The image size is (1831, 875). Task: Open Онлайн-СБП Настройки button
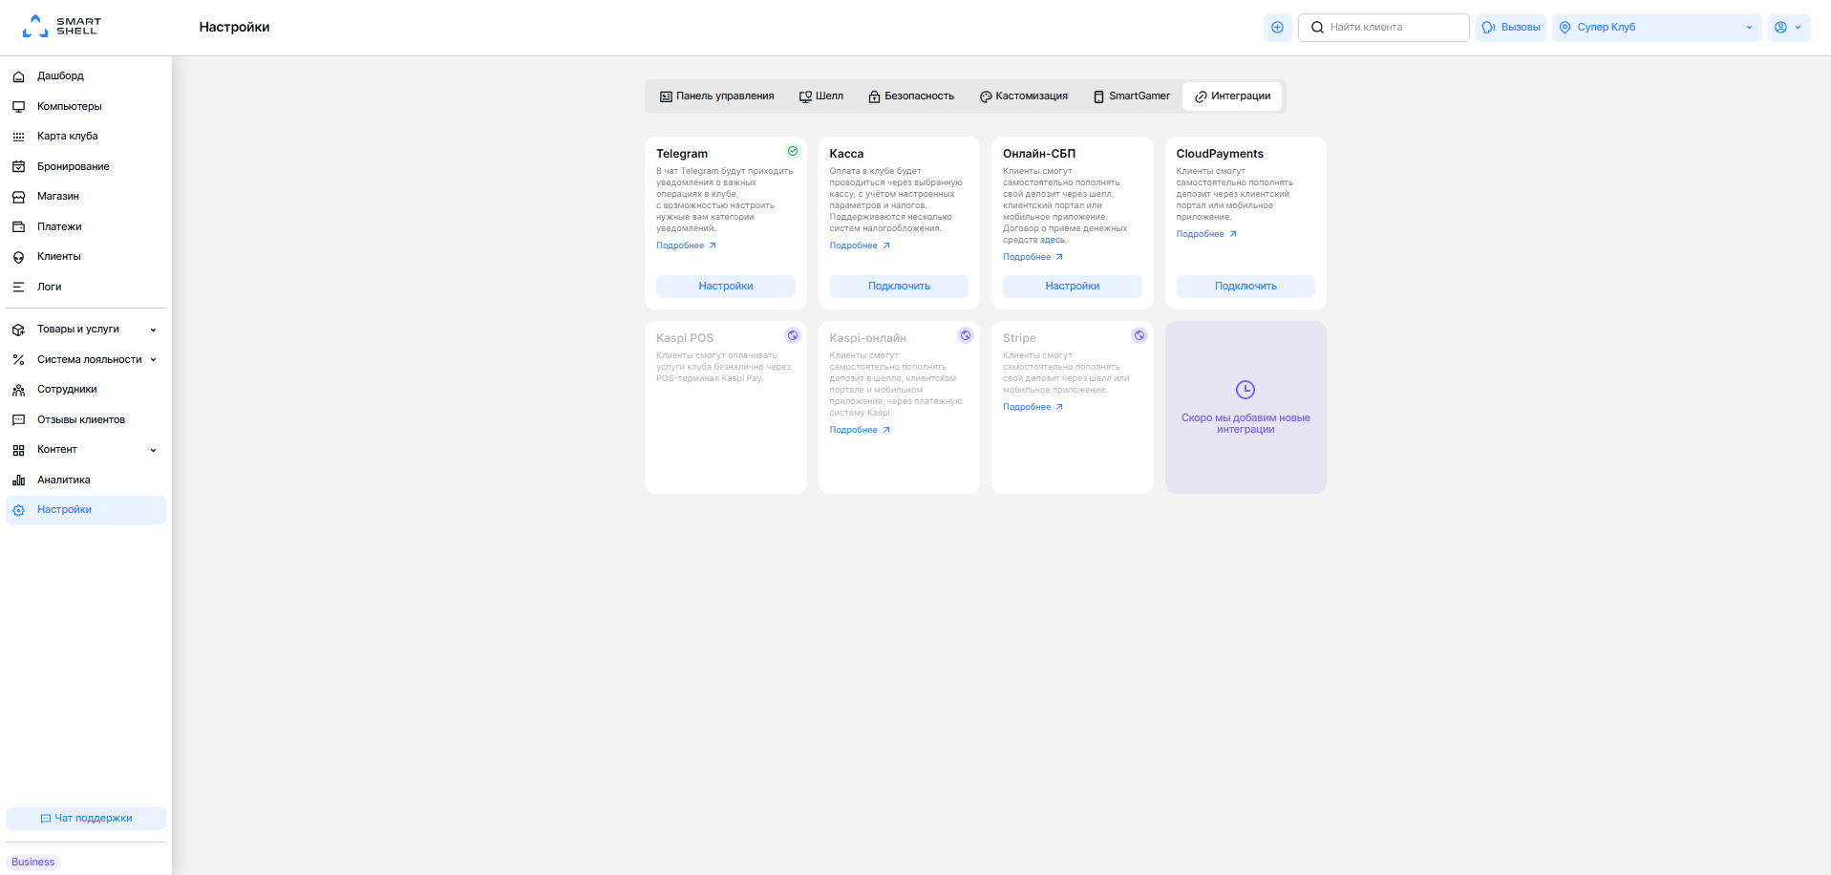click(1073, 287)
